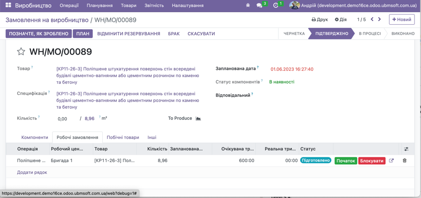
Task: Click Додати рядок link
Action: coord(32,172)
